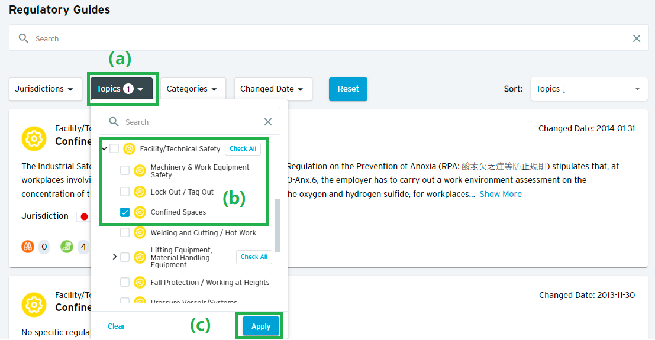
Task: Click the magnifier icon in topics search
Action: (114, 122)
